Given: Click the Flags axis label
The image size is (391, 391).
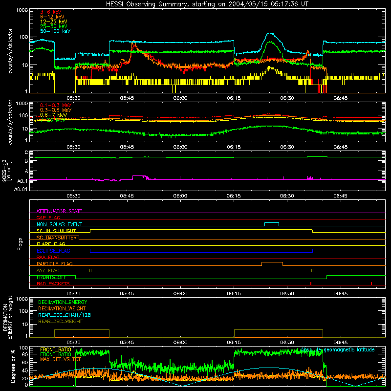Looking at the screenshot, I should click(x=20, y=244).
